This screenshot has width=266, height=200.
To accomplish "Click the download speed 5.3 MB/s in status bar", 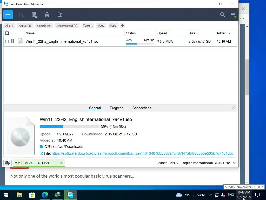I will click(x=24, y=163).
